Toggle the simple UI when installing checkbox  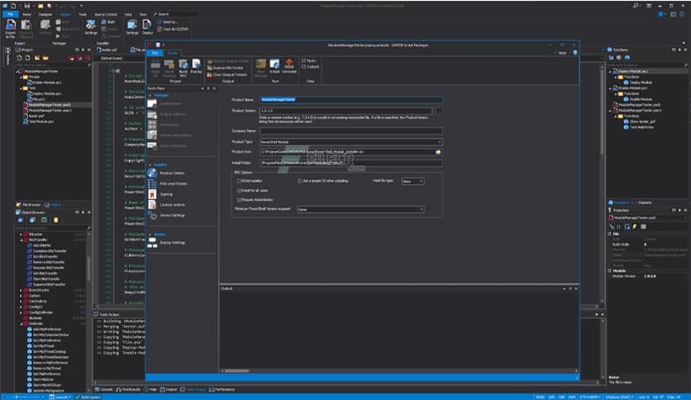[300, 181]
